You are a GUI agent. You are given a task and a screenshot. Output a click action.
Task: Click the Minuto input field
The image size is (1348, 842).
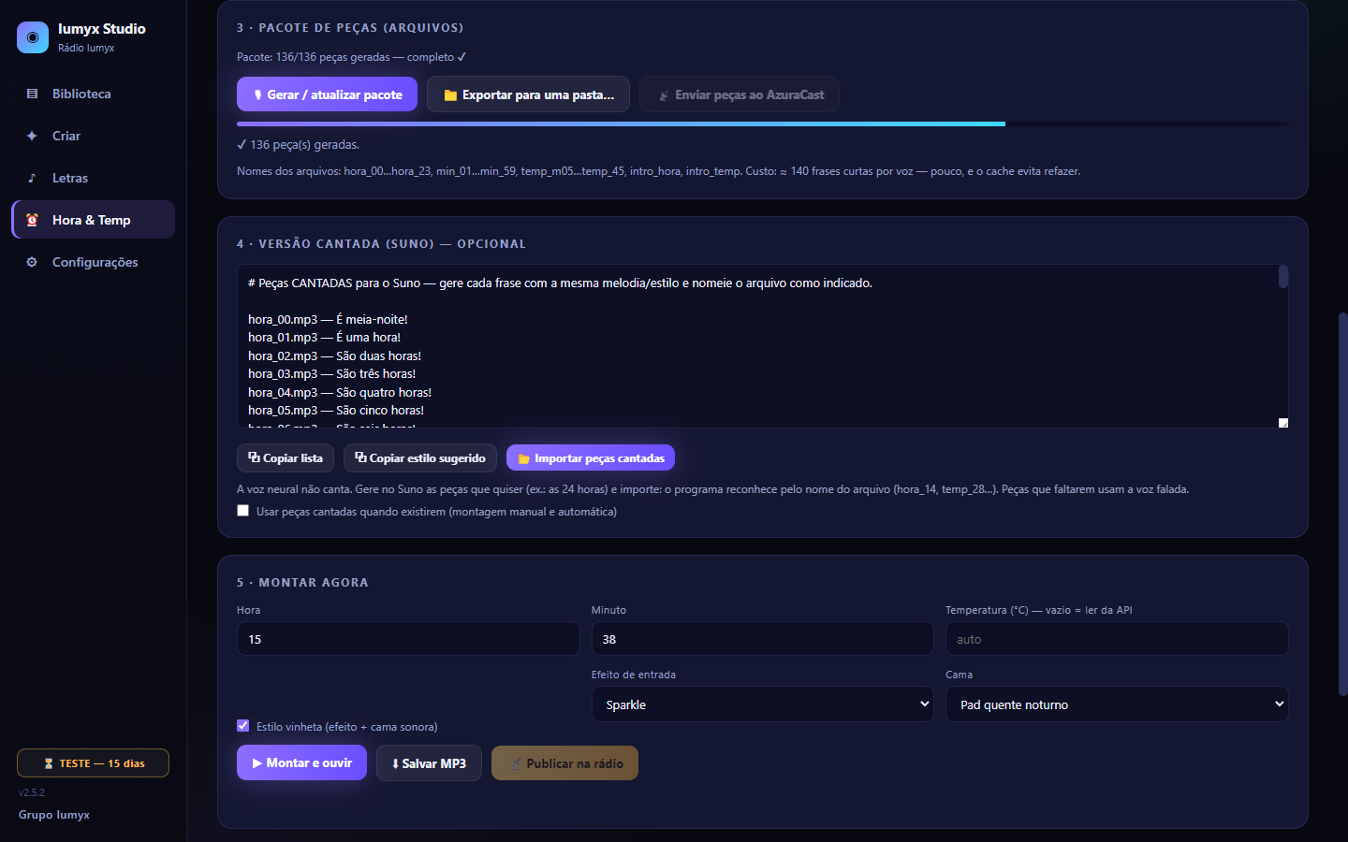pos(762,639)
